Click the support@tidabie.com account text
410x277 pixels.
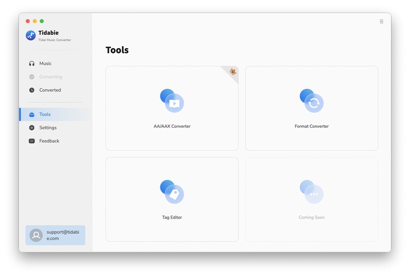pos(63,235)
